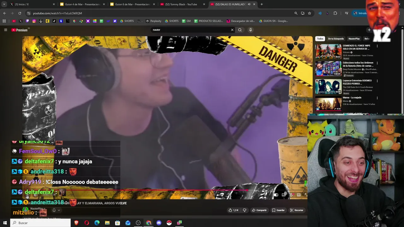404x227 pixels.
Task: Launch Opera from the taskbar
Action: click(x=86, y=223)
